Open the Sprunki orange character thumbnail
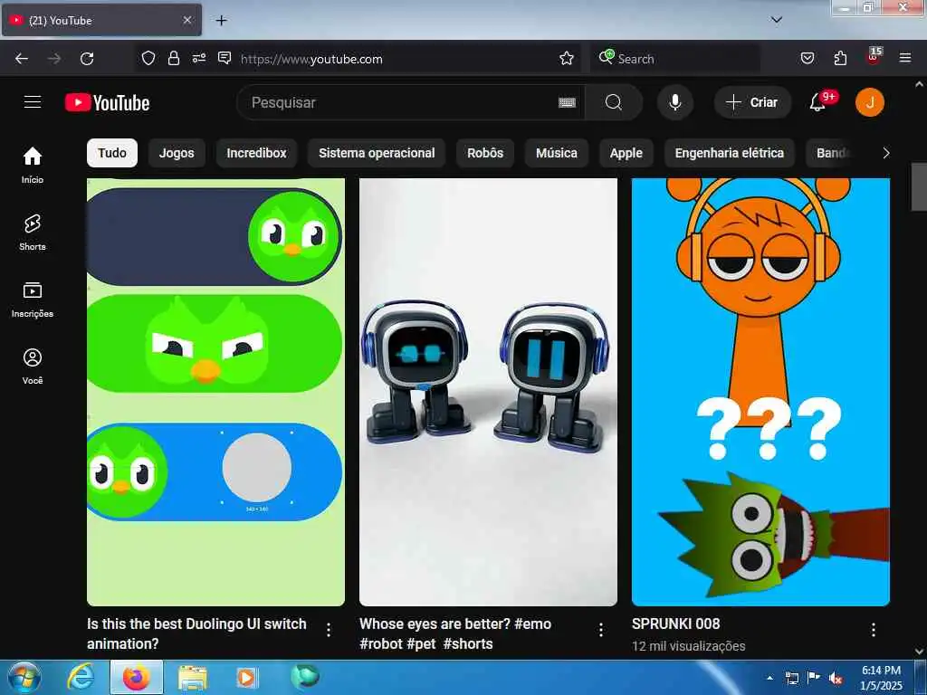This screenshot has height=695, width=927. tap(760, 392)
